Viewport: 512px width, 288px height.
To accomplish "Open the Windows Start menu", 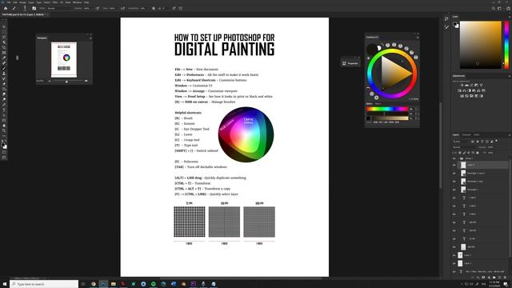I will [5, 284].
